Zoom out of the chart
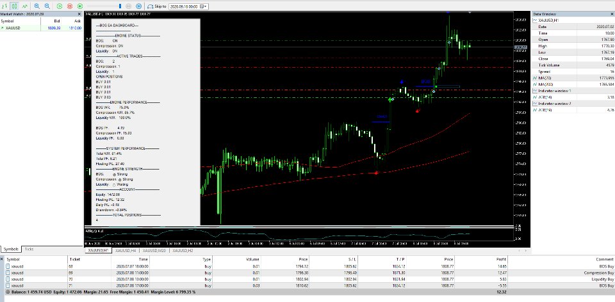The width and height of the screenshot is (615, 302). (x=47, y=6)
